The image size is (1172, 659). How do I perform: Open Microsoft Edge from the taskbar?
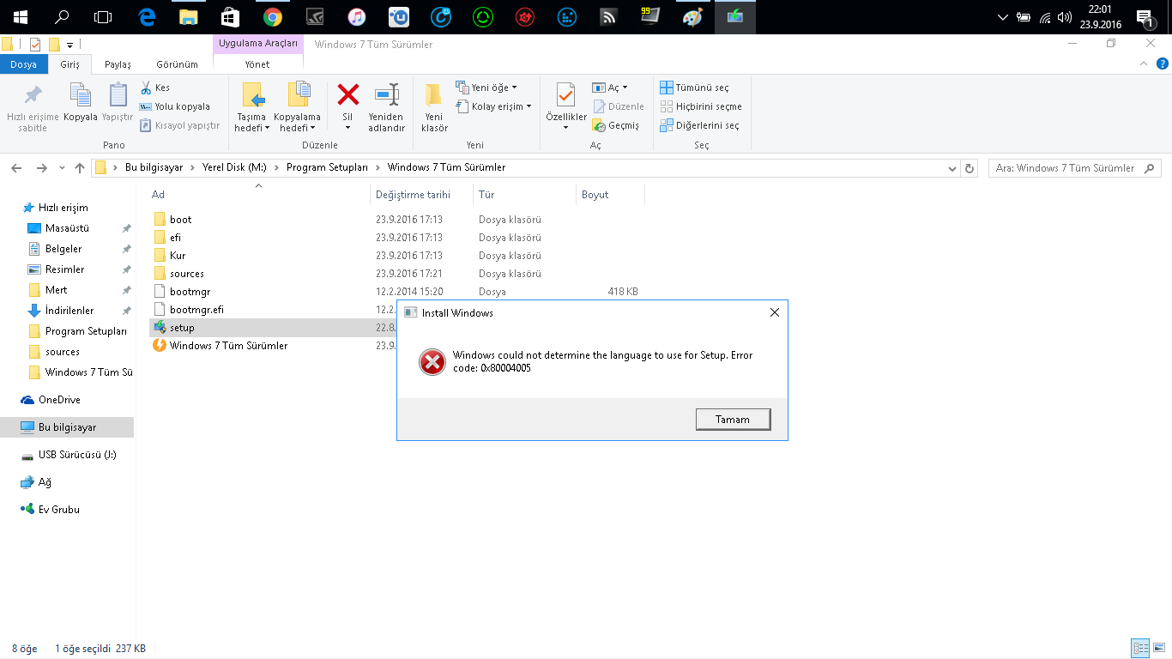[147, 17]
